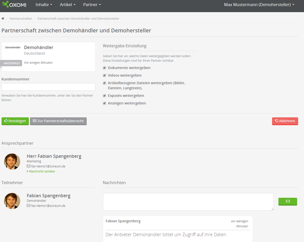
Task: Open the Partner menu in navbar
Action: tap(92, 5)
